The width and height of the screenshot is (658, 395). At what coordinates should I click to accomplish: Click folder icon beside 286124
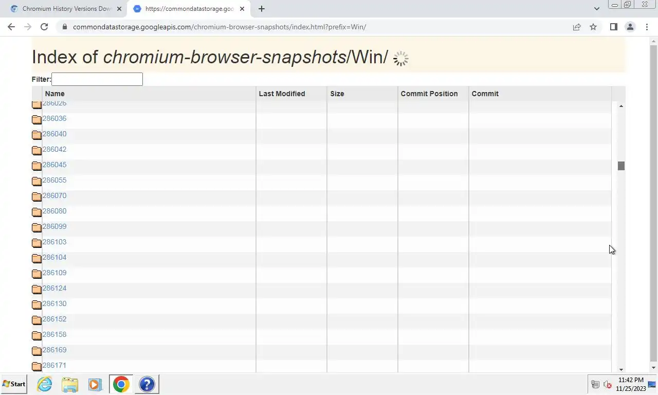tap(36, 290)
